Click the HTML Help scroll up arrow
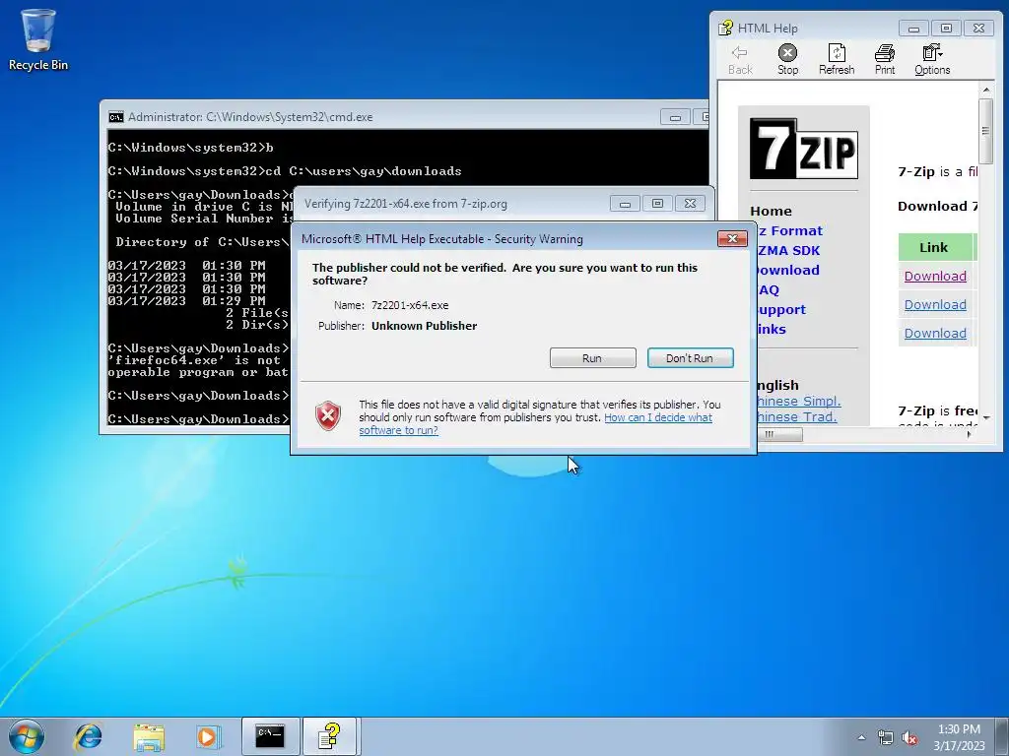Viewport: 1009px width, 756px height. pyautogui.click(x=985, y=90)
